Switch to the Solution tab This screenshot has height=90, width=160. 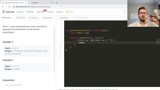[x=20, y=18]
